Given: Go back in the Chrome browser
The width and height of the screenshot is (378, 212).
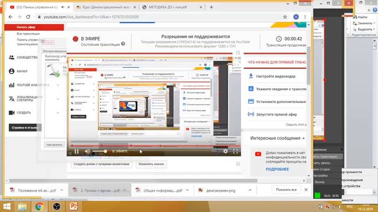Looking at the screenshot, I should (11, 17).
